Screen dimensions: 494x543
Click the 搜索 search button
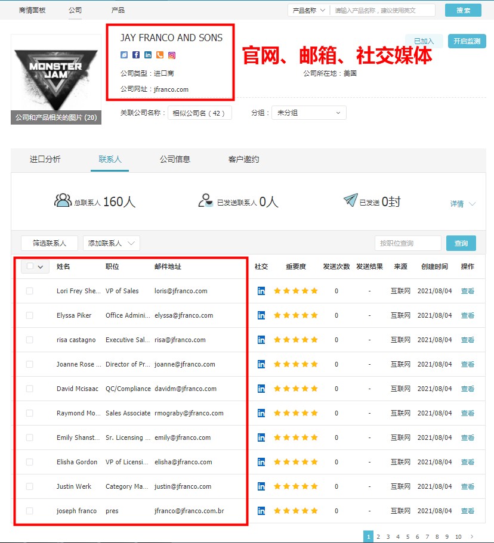[463, 10]
